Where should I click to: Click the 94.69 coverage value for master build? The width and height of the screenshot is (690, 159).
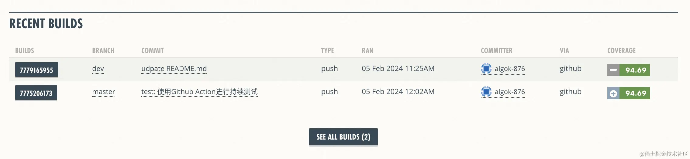click(635, 93)
